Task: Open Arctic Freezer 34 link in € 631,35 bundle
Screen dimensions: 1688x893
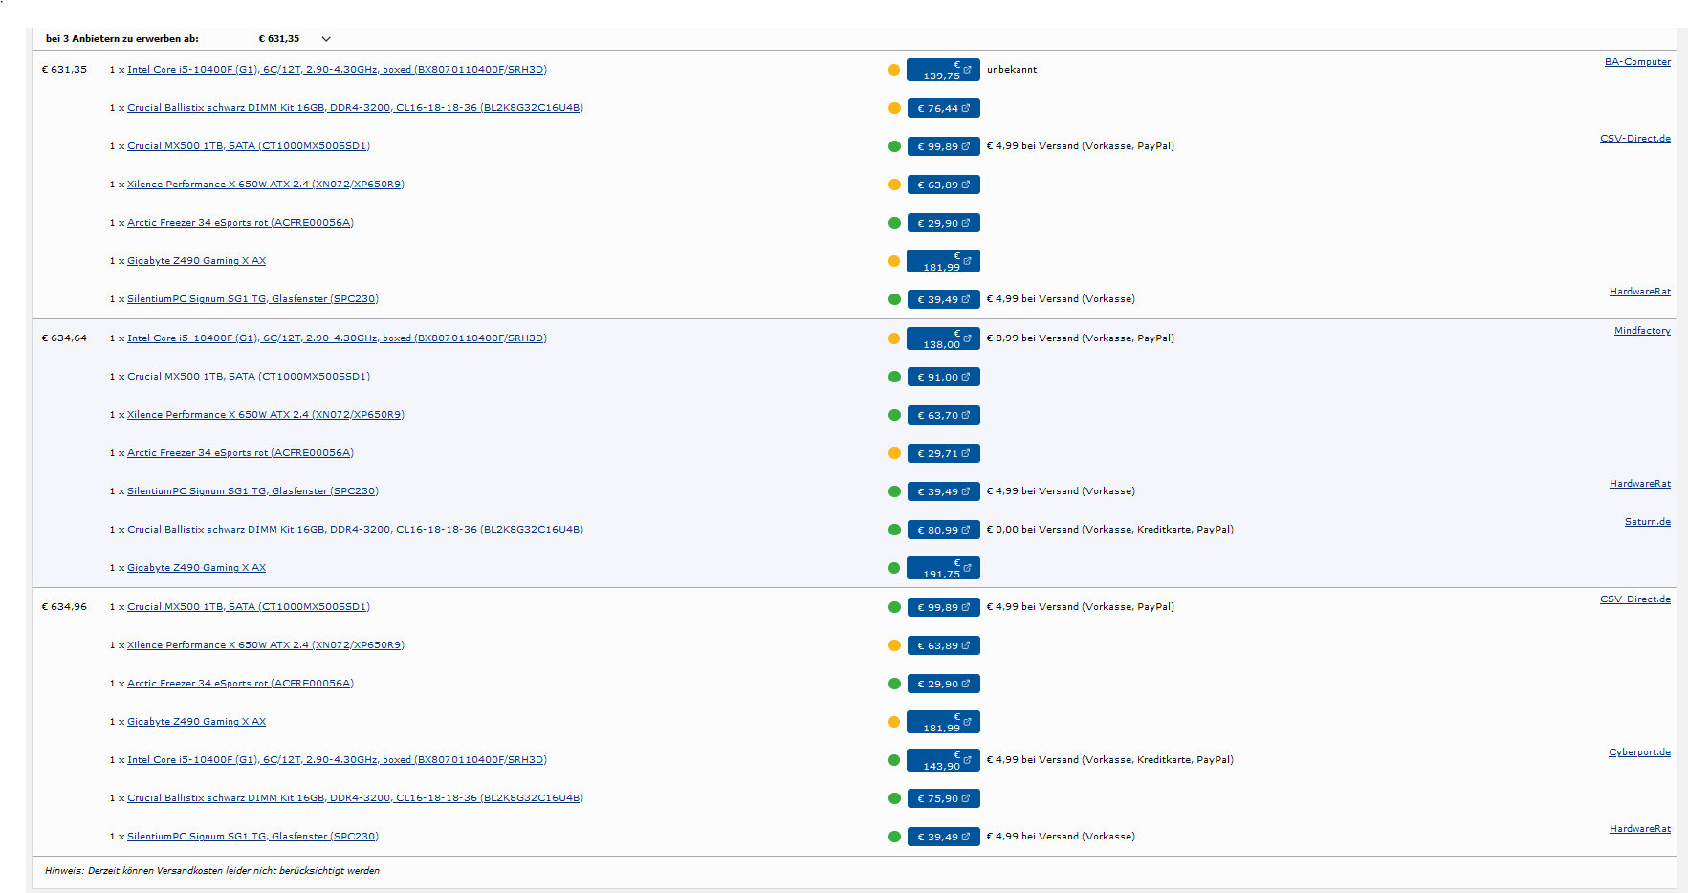Action: (x=240, y=223)
